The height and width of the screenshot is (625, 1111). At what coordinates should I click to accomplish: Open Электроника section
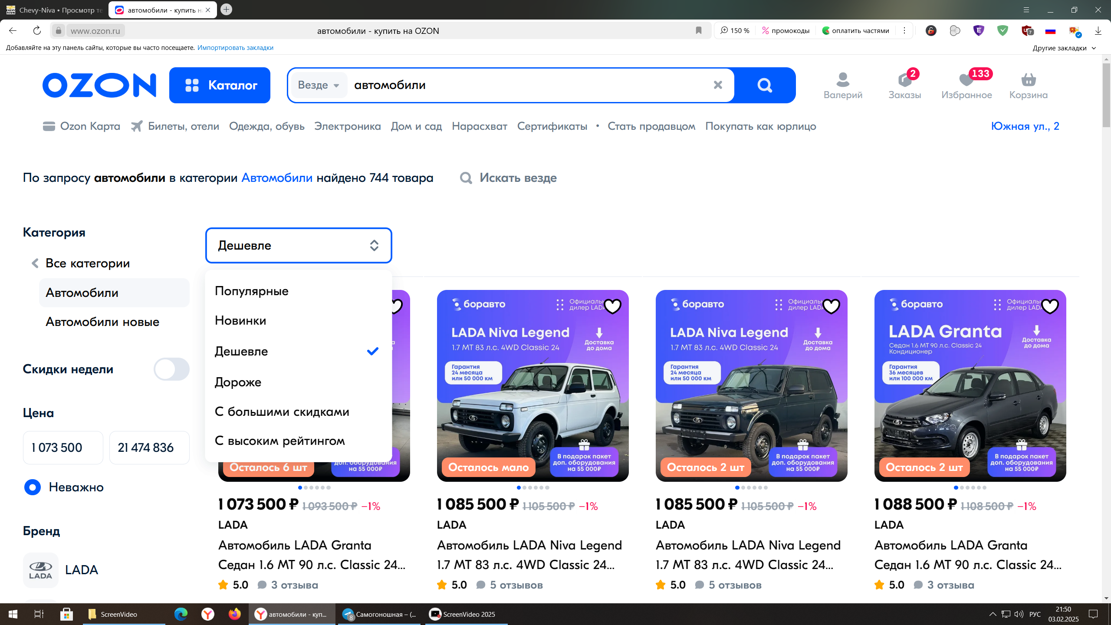348,126
